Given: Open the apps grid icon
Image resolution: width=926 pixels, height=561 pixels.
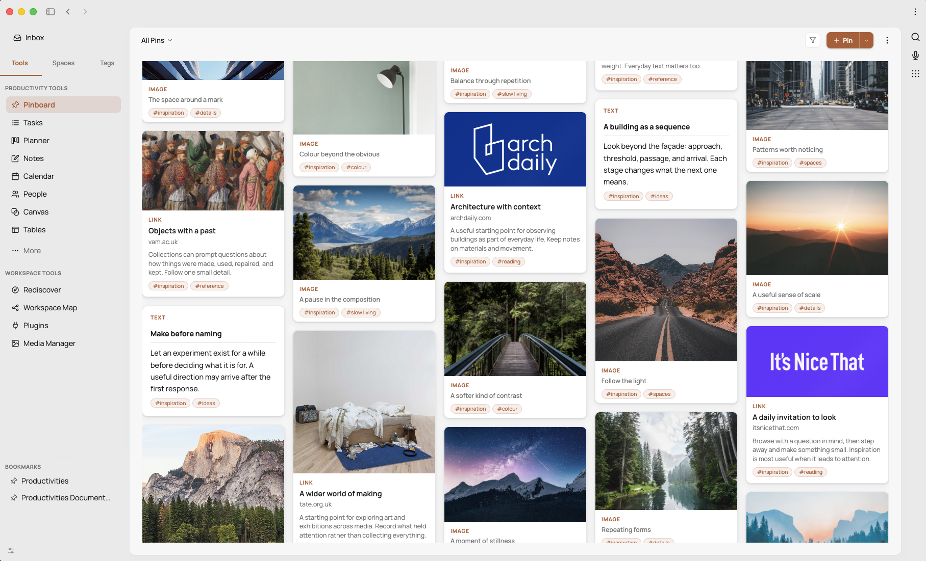Looking at the screenshot, I should pos(915,74).
